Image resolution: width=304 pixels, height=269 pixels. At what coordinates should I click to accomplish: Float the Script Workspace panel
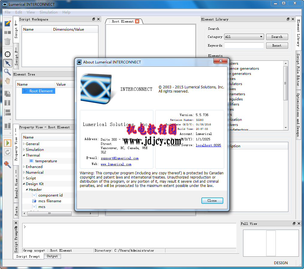point(94,19)
